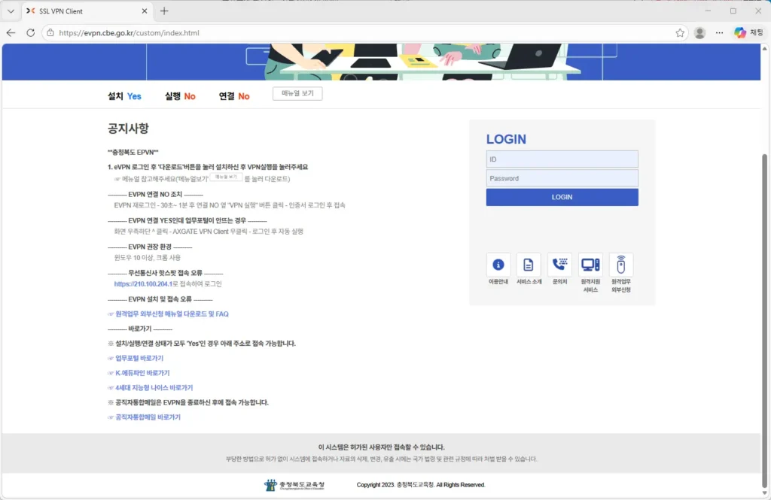
Task: Click inside the ID input field
Action: tap(562, 159)
